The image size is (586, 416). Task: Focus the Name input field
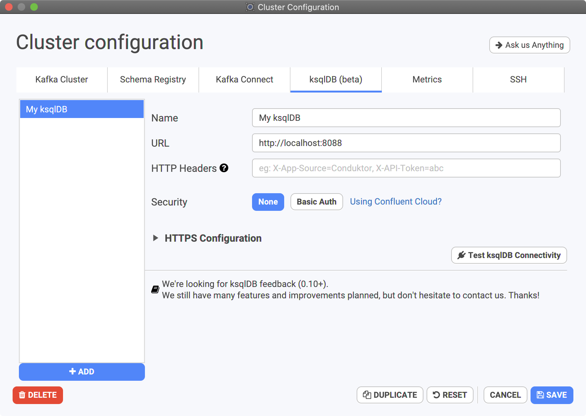(x=406, y=118)
